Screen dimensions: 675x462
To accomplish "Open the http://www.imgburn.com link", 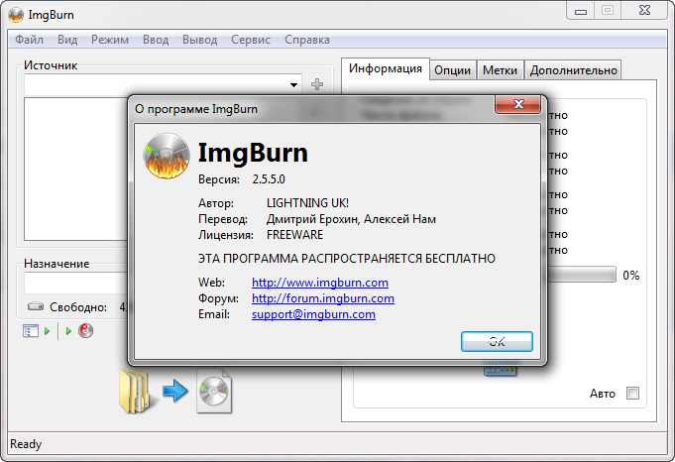I will click(320, 283).
